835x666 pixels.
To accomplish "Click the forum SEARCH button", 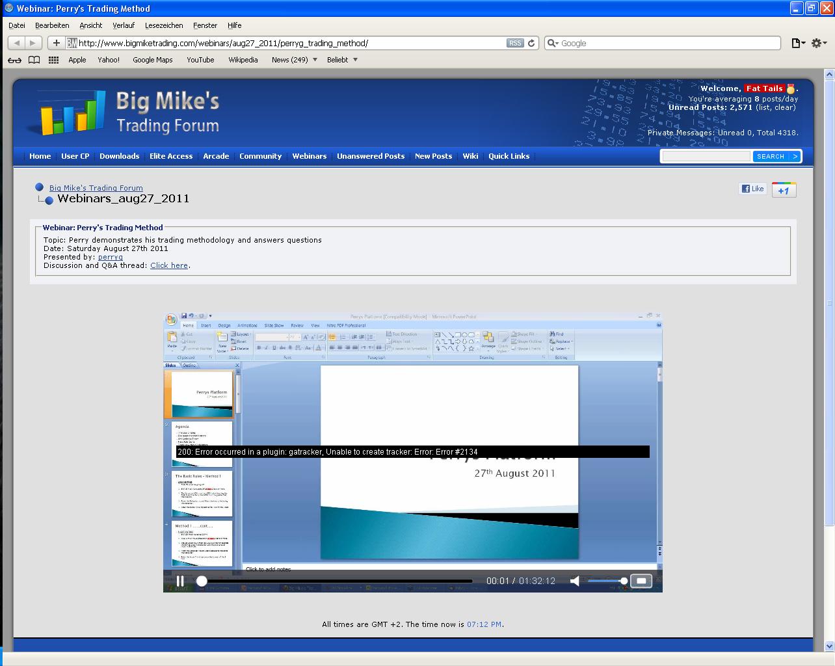I will [776, 156].
